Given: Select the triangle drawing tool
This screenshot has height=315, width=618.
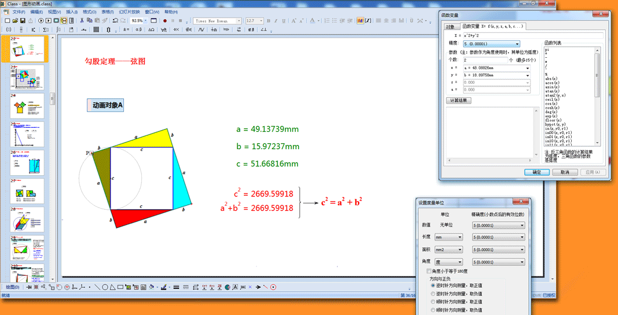Looking at the screenshot, I should (x=112, y=287).
